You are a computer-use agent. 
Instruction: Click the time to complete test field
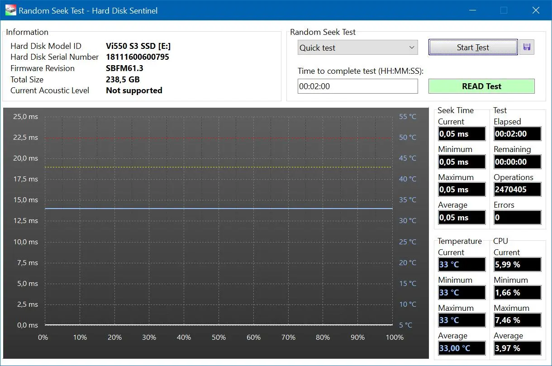point(358,86)
